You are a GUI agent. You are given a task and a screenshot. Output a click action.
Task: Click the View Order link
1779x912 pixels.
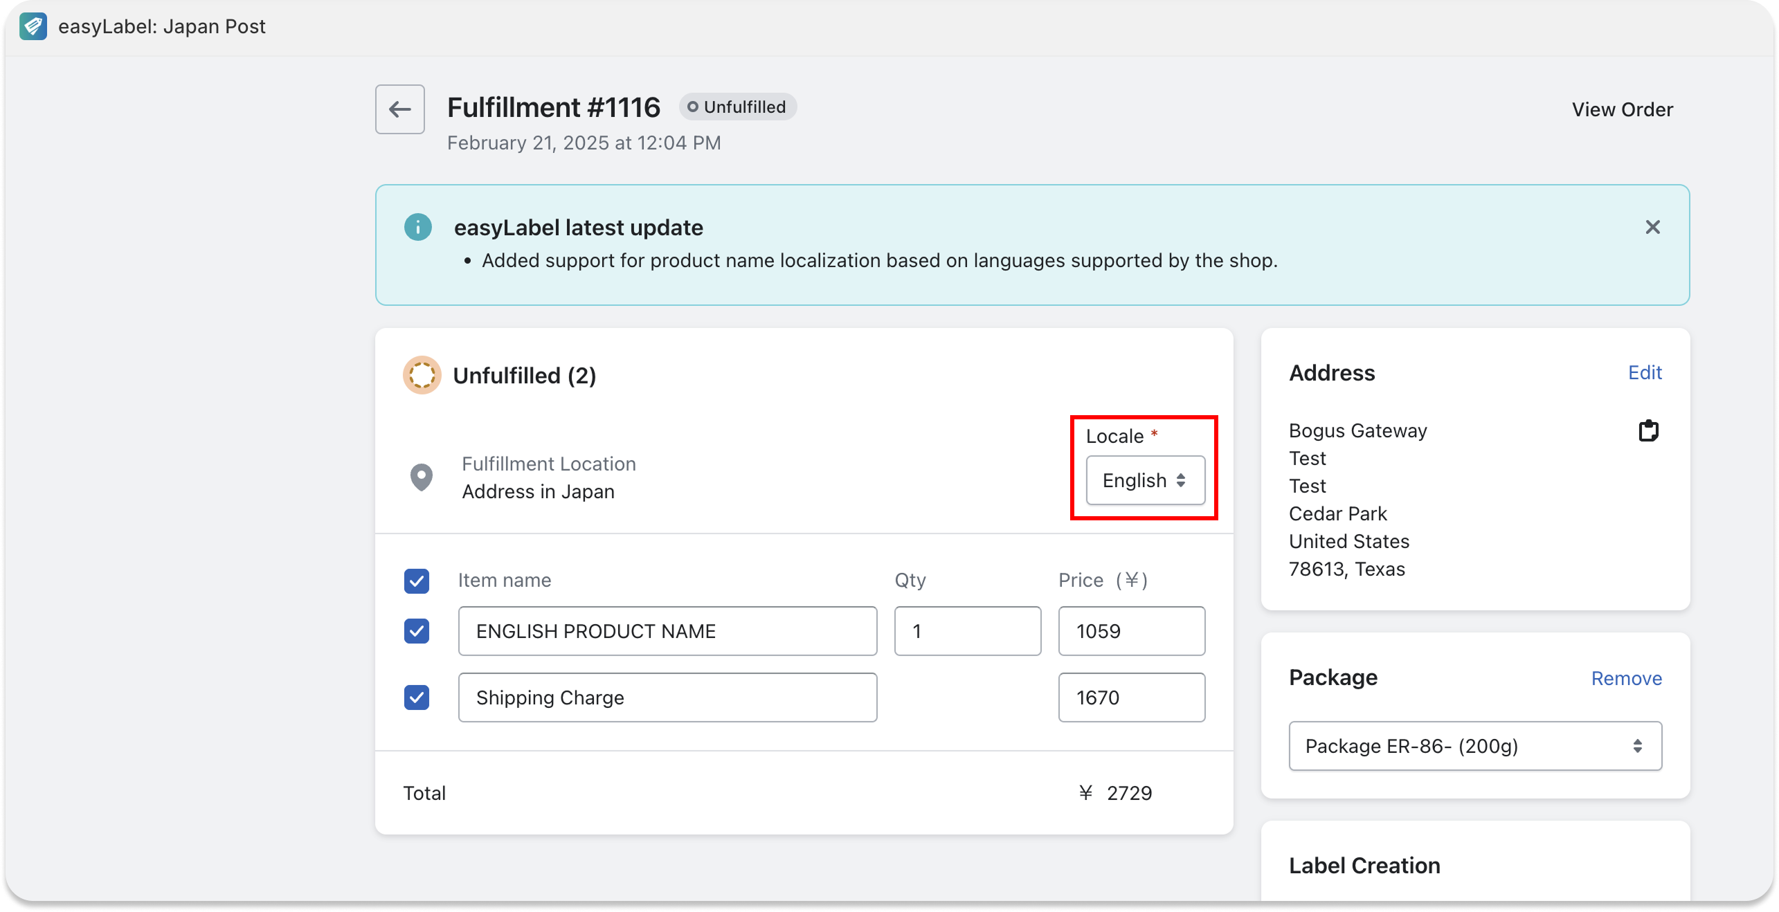tap(1622, 109)
